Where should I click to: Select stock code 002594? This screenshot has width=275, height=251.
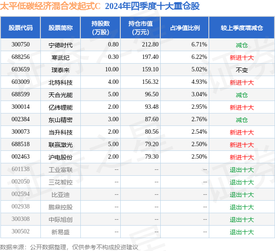tap(21, 194)
